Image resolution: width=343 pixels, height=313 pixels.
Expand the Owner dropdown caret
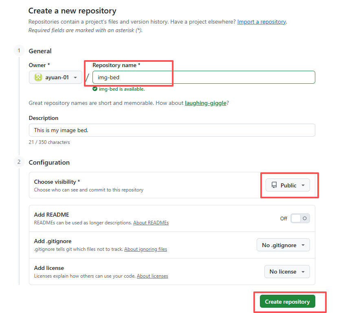click(75, 77)
